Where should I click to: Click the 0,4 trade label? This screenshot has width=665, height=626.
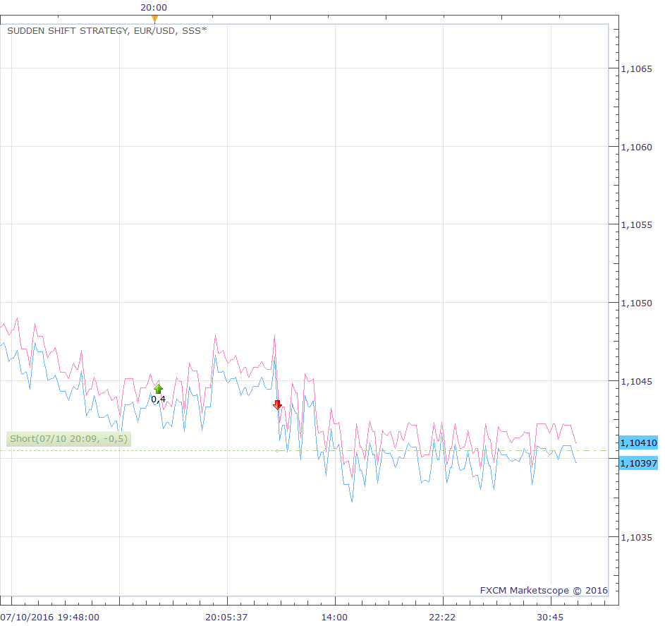158,399
